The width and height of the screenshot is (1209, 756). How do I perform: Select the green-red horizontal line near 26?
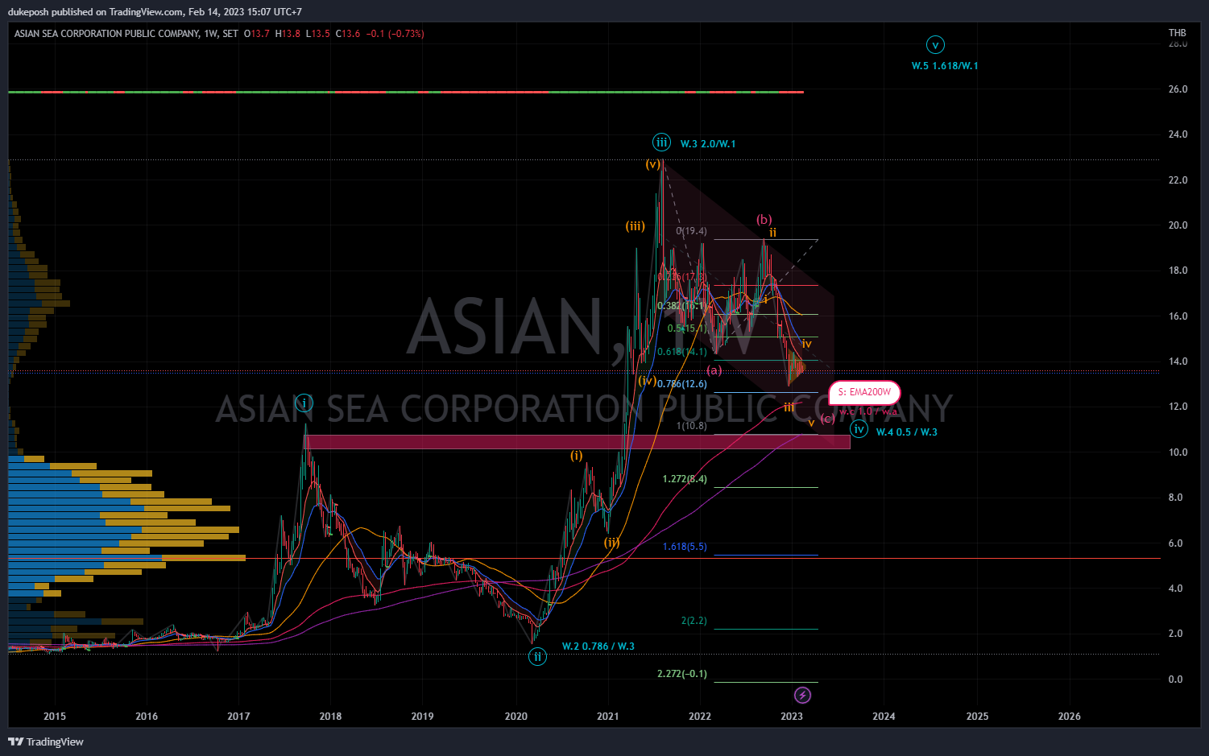click(x=406, y=93)
